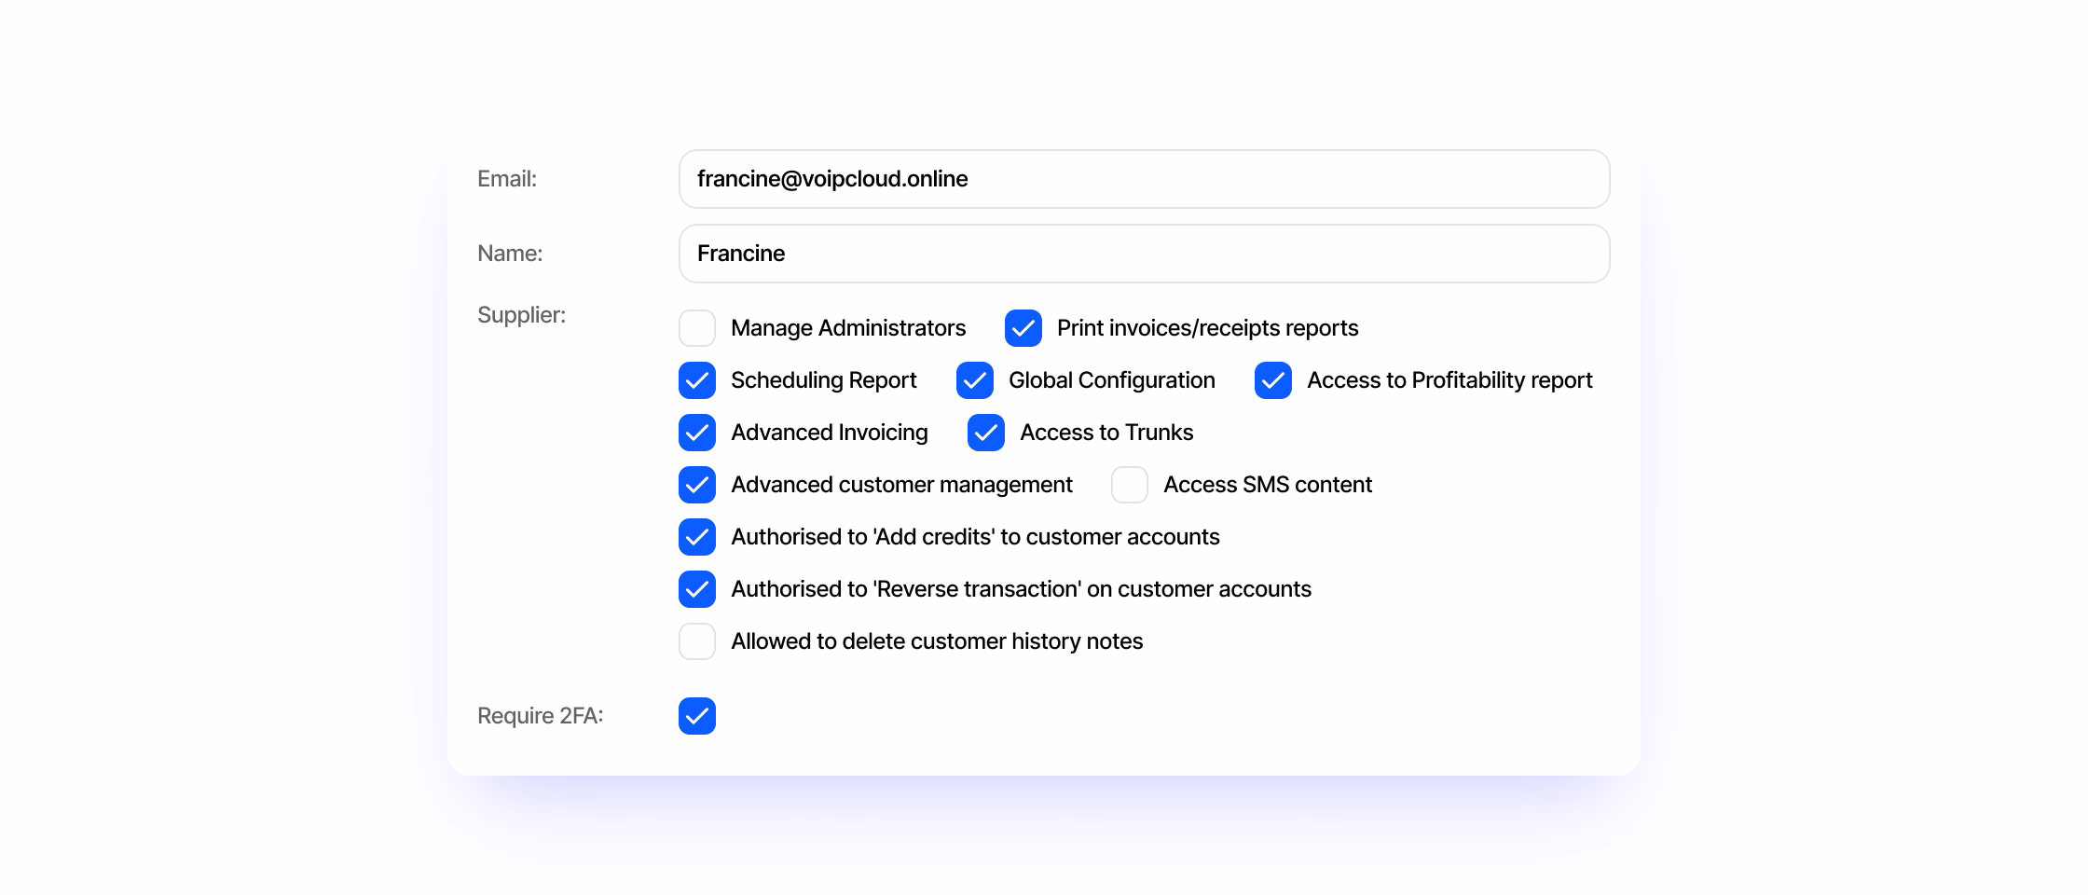Click the Manage Administrators label text
The height and width of the screenshot is (895, 2088).
point(848,328)
